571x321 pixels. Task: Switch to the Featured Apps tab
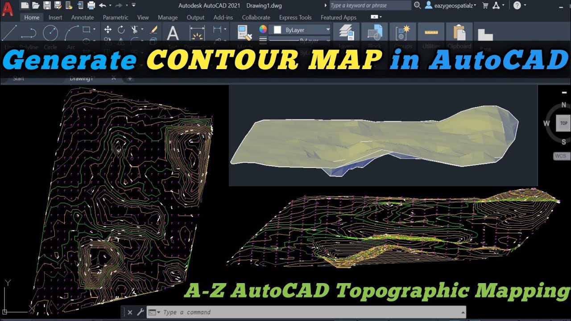click(x=339, y=17)
